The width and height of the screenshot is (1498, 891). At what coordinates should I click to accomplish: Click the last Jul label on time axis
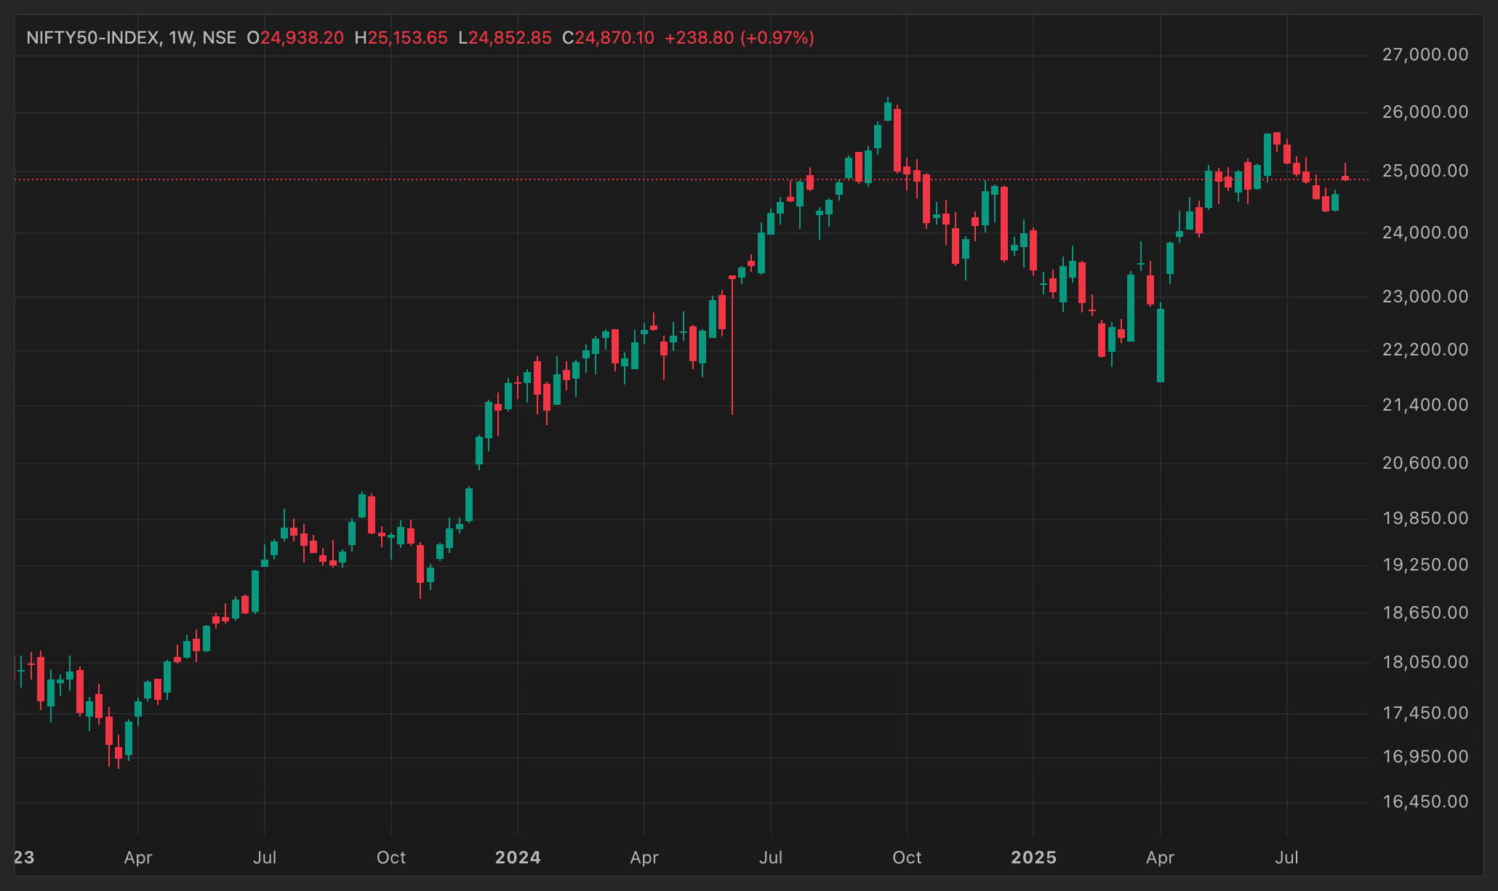click(x=1286, y=858)
